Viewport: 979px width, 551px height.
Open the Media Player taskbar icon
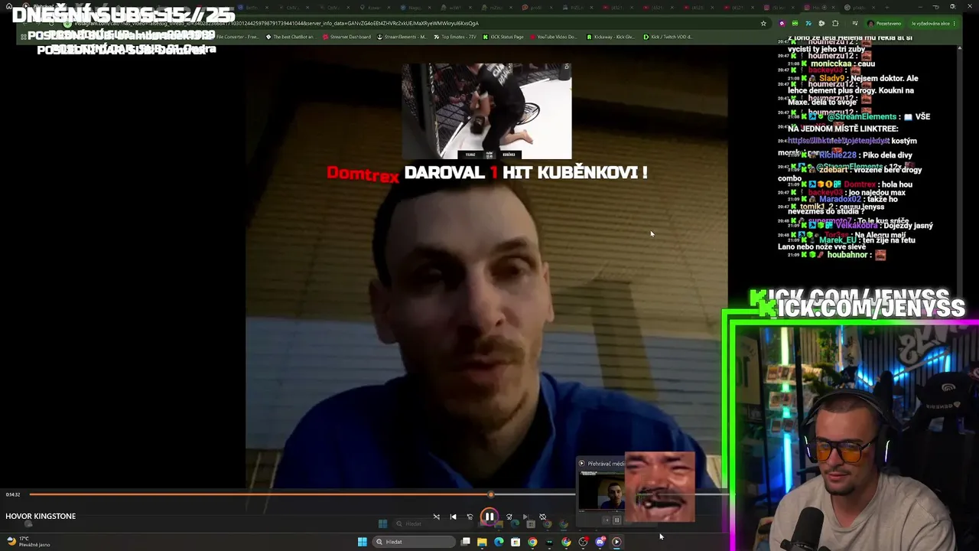[616, 542]
